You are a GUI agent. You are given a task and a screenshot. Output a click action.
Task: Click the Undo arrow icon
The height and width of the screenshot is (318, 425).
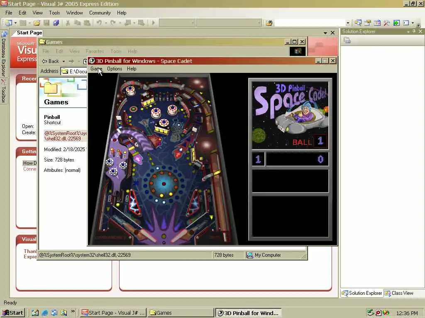point(99,23)
